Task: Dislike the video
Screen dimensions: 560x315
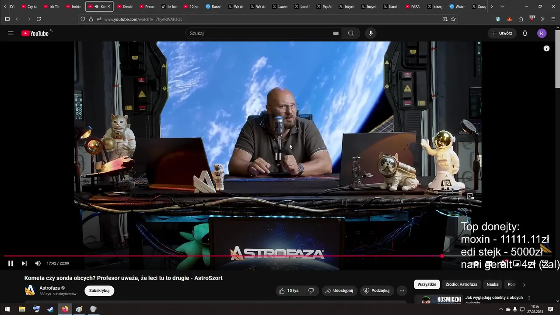Action: click(311, 290)
